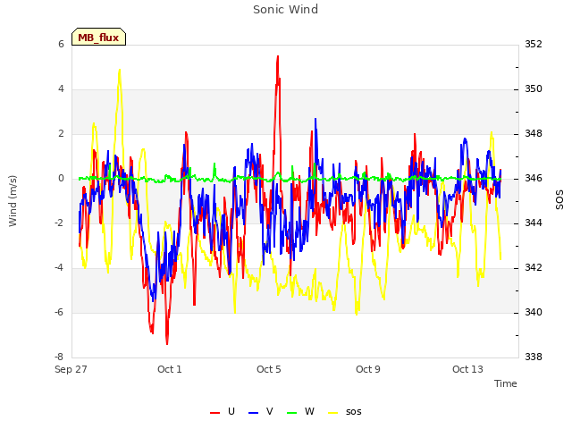Click the Time axis label

[x=506, y=383]
